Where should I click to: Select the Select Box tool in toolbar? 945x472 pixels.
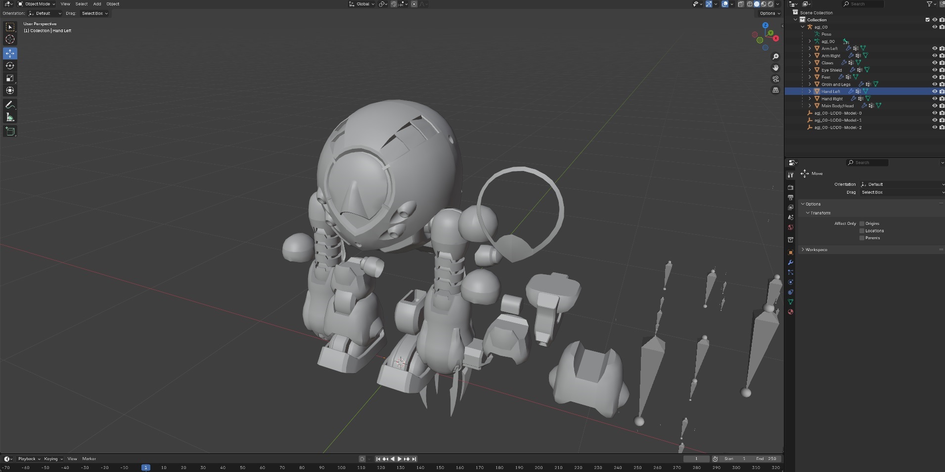click(10, 27)
